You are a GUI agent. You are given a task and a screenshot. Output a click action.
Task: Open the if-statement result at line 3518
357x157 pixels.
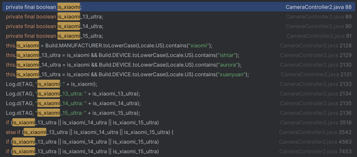click(x=82, y=122)
